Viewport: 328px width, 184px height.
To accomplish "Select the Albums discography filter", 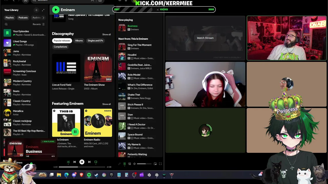I will pyautogui.click(x=79, y=41).
